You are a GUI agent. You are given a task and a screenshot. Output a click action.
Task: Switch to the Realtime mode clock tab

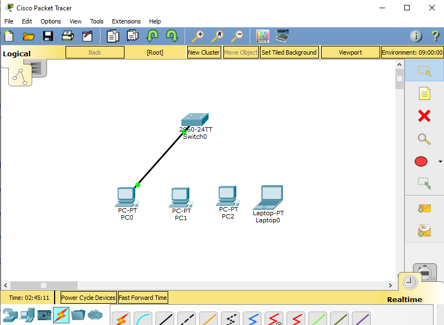410,282
